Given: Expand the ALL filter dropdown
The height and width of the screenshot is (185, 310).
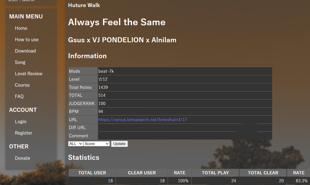Looking at the screenshot, I should 75,144.
